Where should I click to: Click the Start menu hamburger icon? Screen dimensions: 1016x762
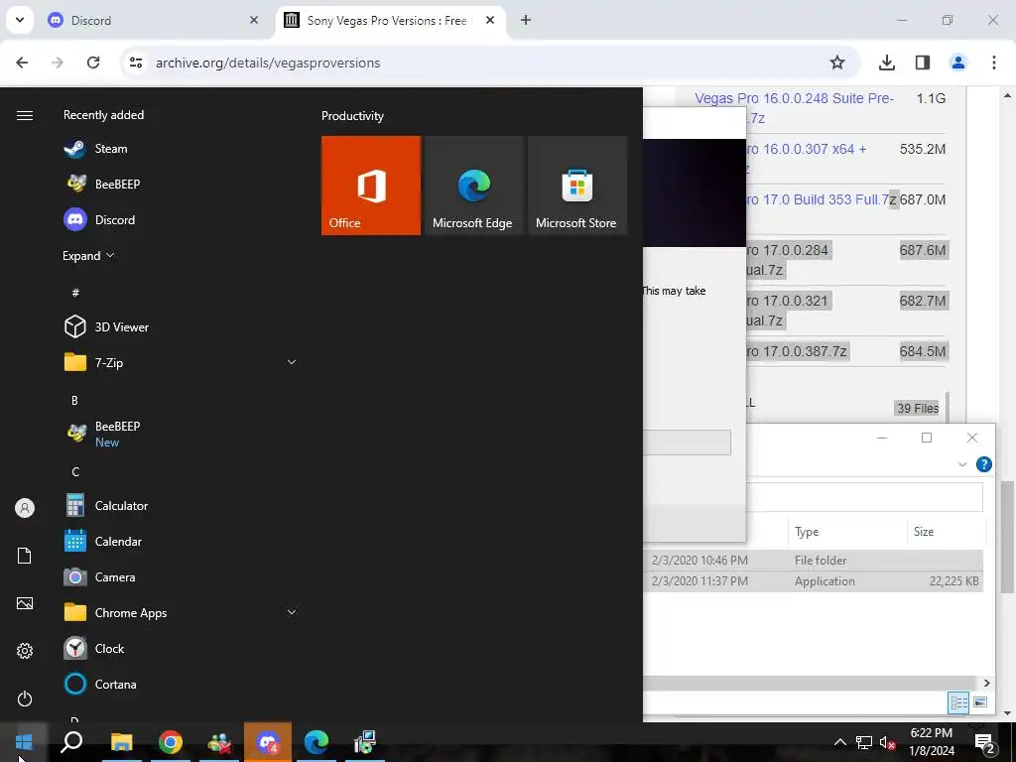point(25,115)
